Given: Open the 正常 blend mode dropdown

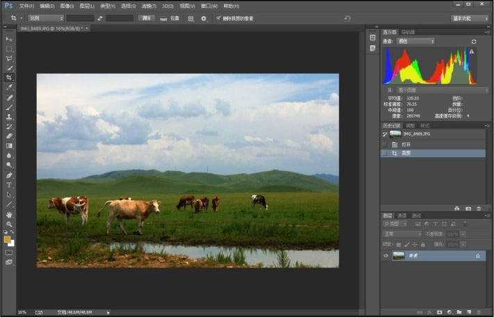Looking at the screenshot, I should (x=403, y=234).
